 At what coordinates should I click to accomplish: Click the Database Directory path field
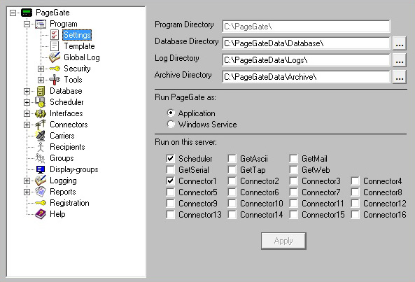(306, 43)
